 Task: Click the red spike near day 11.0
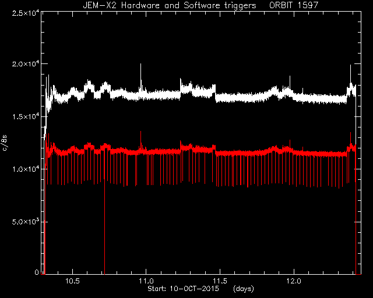[140, 139]
